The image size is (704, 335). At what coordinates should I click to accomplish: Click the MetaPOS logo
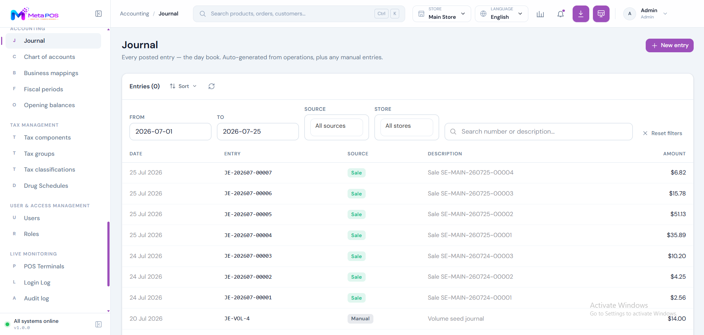(35, 14)
